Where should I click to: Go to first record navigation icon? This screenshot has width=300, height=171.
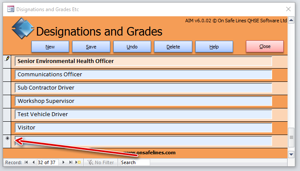[x=26, y=162]
